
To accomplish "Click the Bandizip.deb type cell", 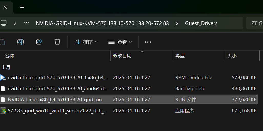I will pyautogui.click(x=190, y=88).
